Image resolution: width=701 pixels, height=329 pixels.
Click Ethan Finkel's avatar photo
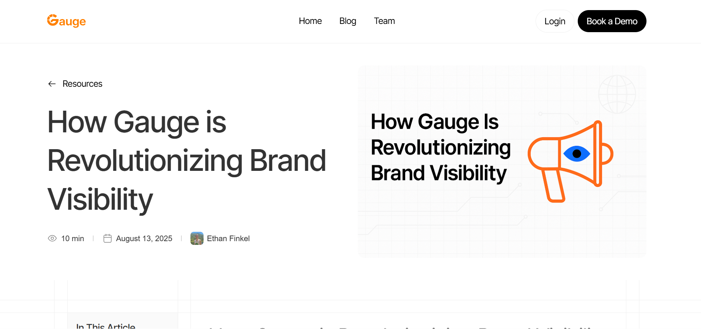coord(197,238)
